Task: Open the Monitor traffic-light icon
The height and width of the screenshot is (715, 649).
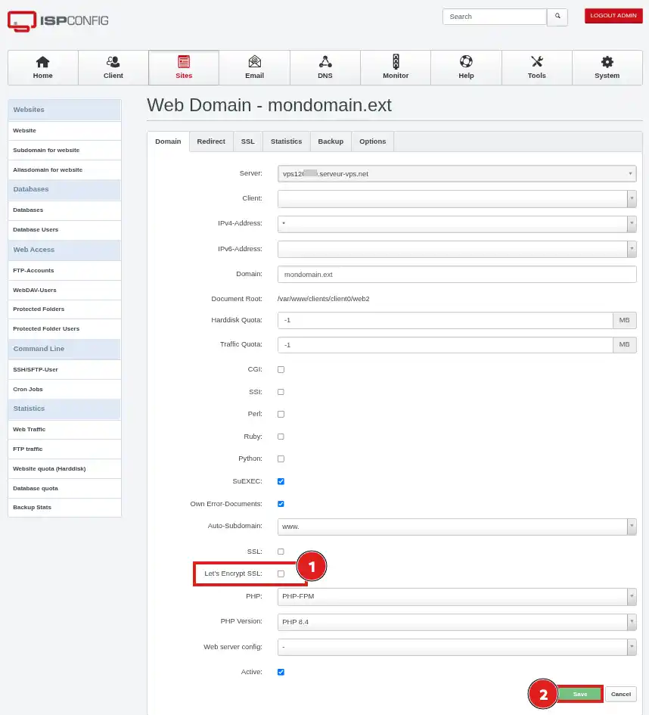Action: [x=396, y=61]
